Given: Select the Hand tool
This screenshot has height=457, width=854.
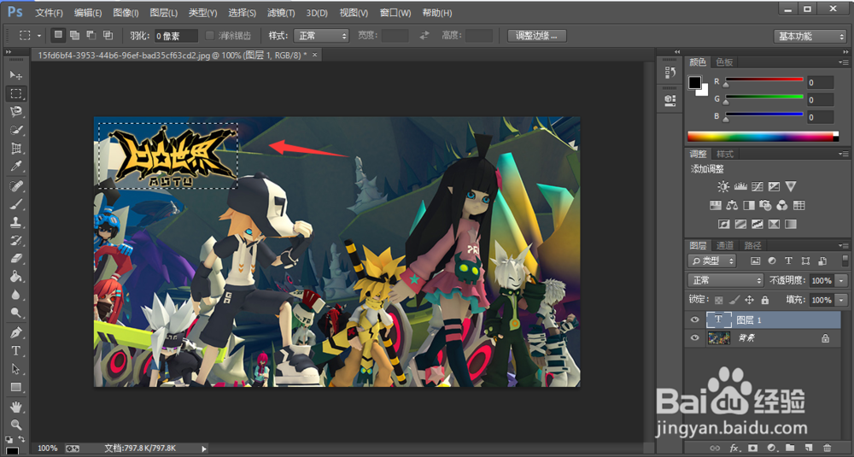Looking at the screenshot, I should coord(15,407).
